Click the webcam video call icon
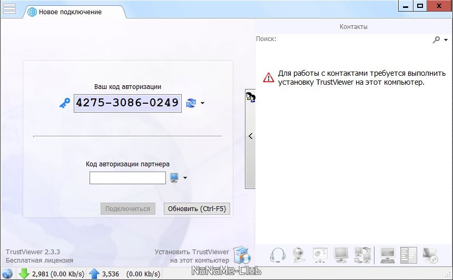Image resolution: width=453 pixels, height=280 pixels. (299, 255)
